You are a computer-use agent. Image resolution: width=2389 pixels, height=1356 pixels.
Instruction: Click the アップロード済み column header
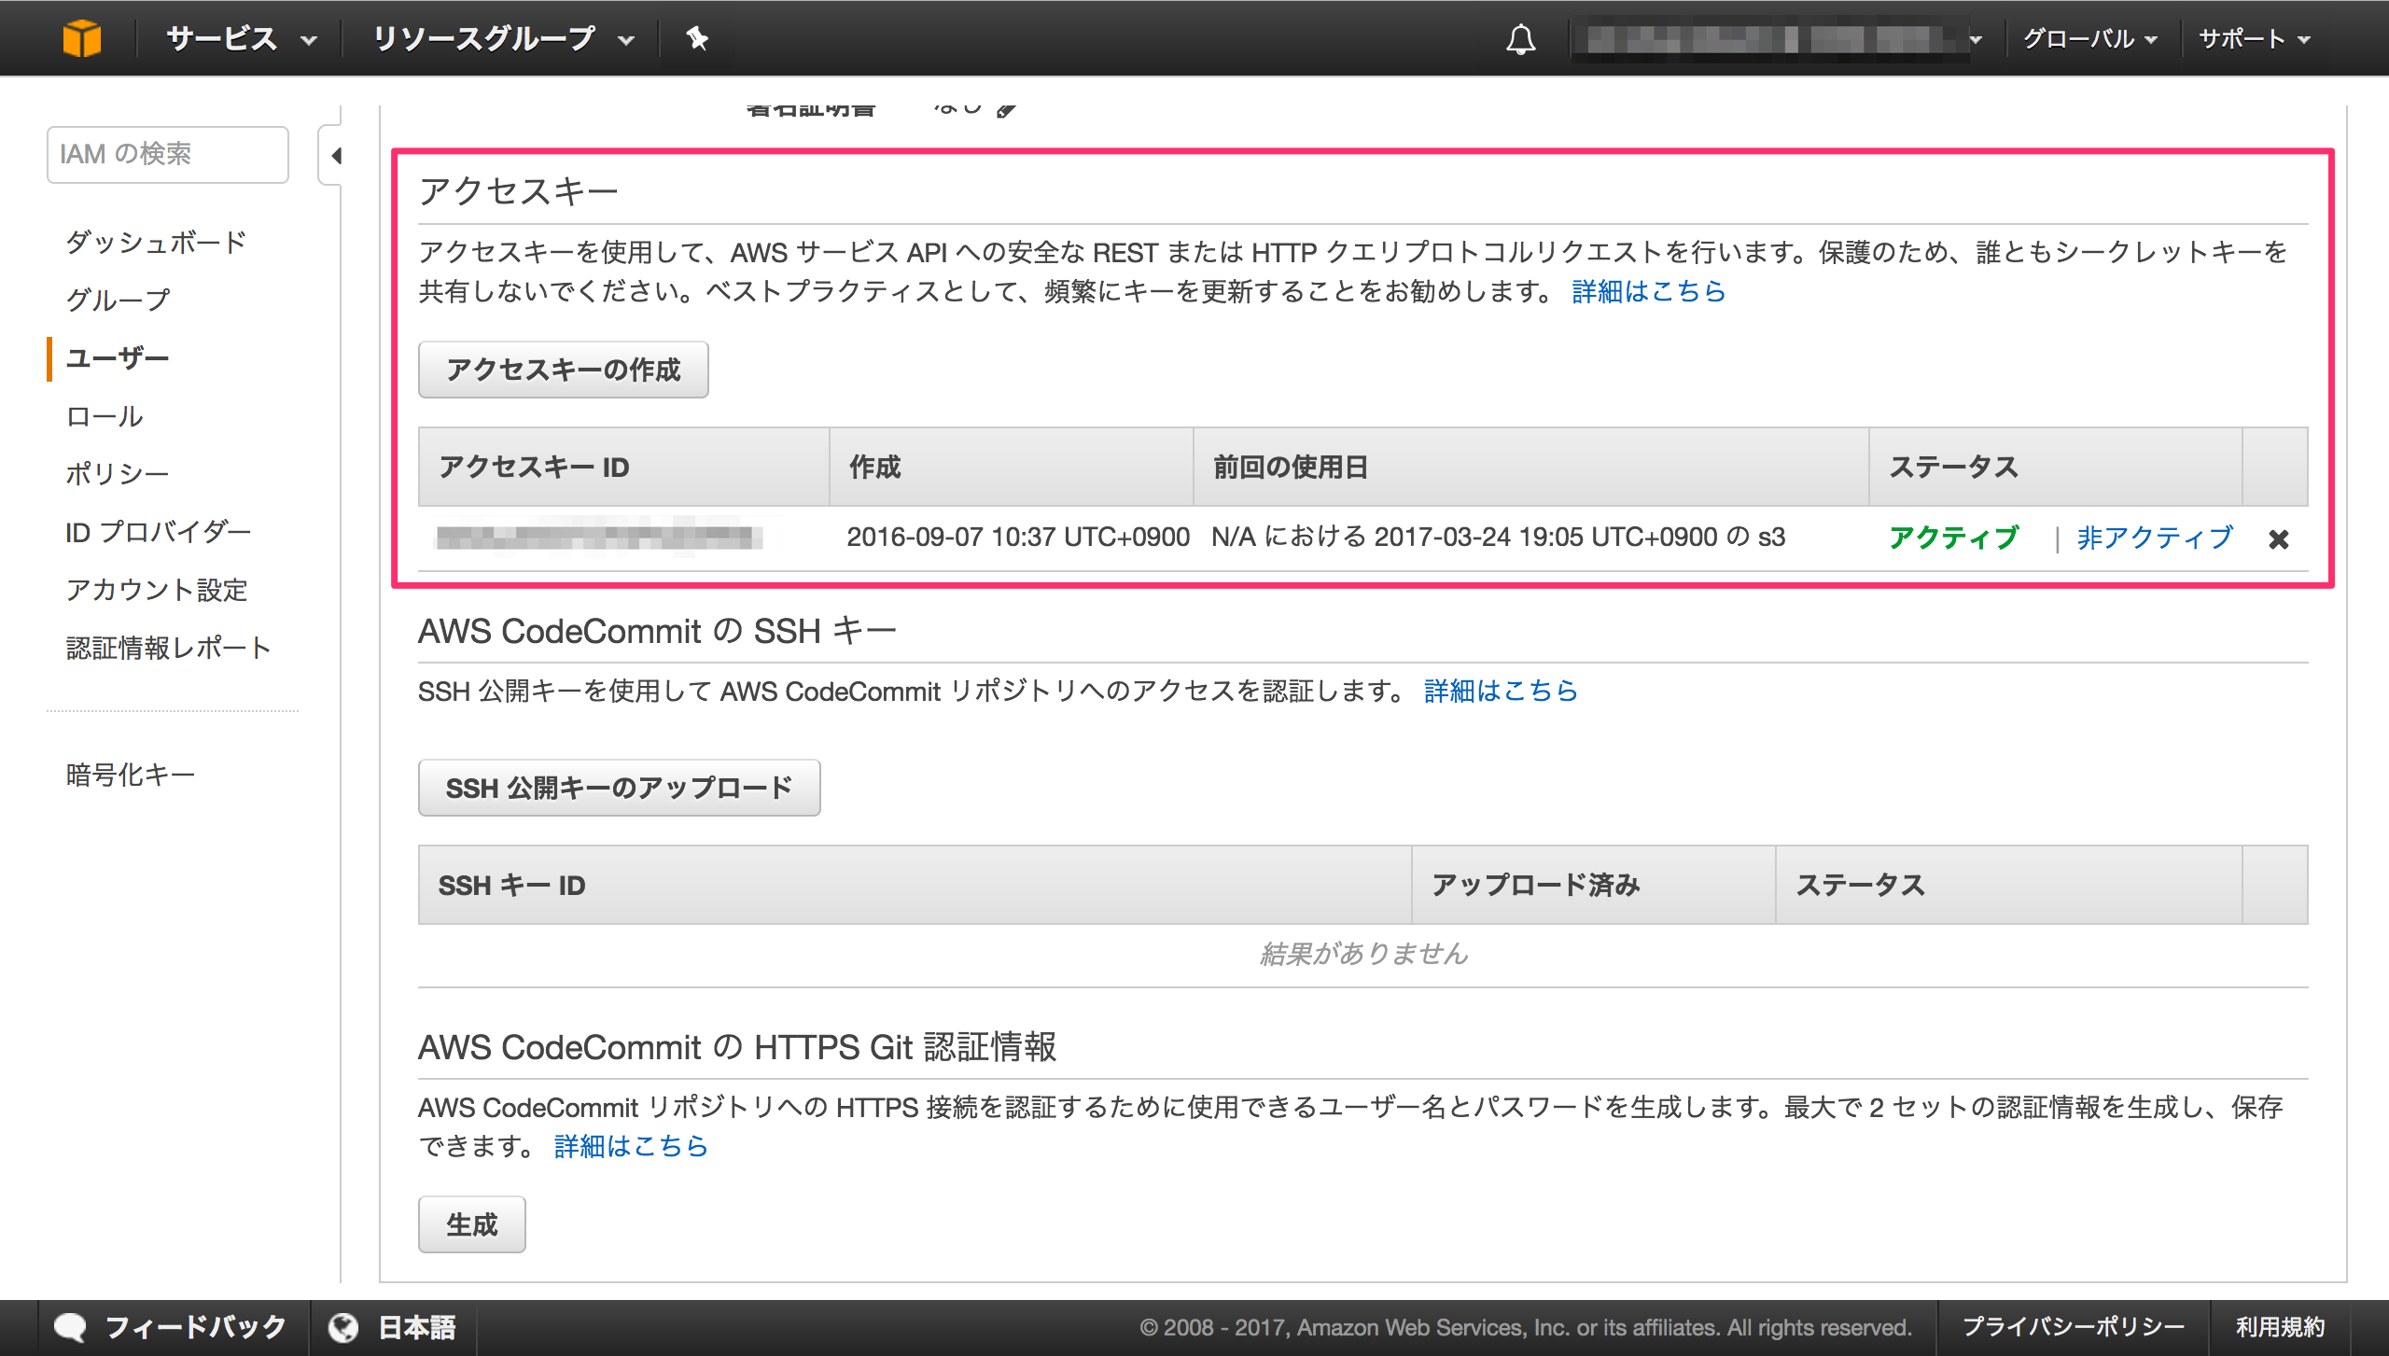tap(1593, 885)
